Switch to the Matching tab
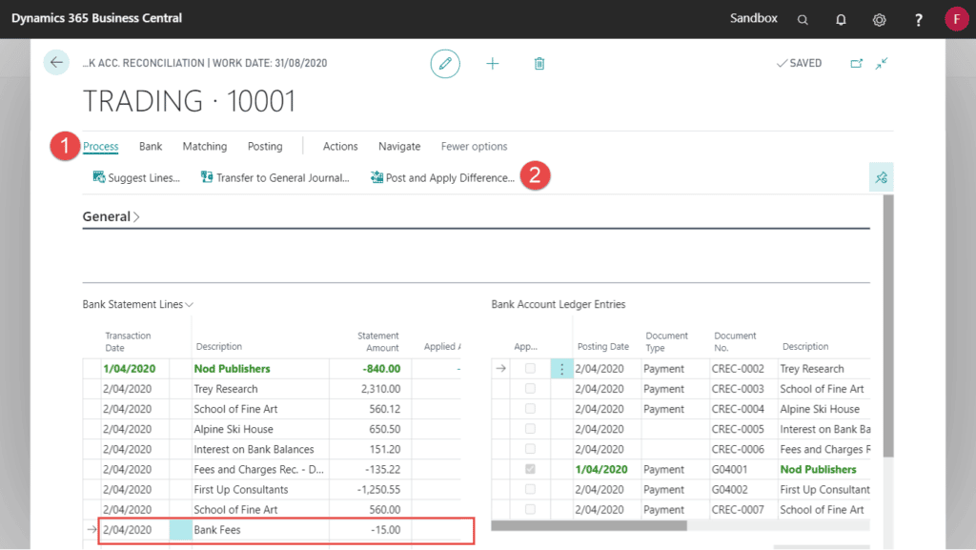 pyautogui.click(x=204, y=146)
